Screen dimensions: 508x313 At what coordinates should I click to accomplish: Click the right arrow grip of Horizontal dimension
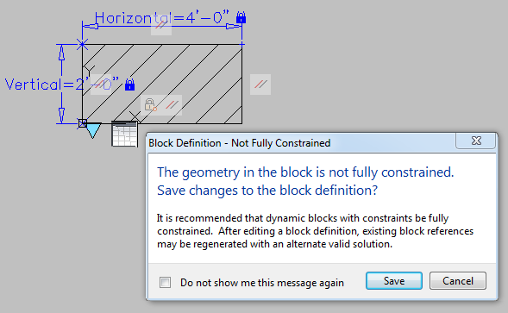233,26
